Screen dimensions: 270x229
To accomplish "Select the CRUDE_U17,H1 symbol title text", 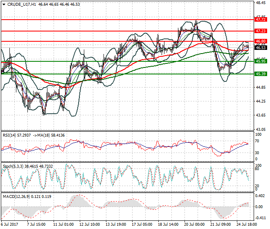I will coord(22,4).
